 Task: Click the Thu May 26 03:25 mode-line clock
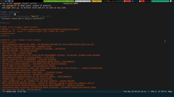(x=132, y=92)
